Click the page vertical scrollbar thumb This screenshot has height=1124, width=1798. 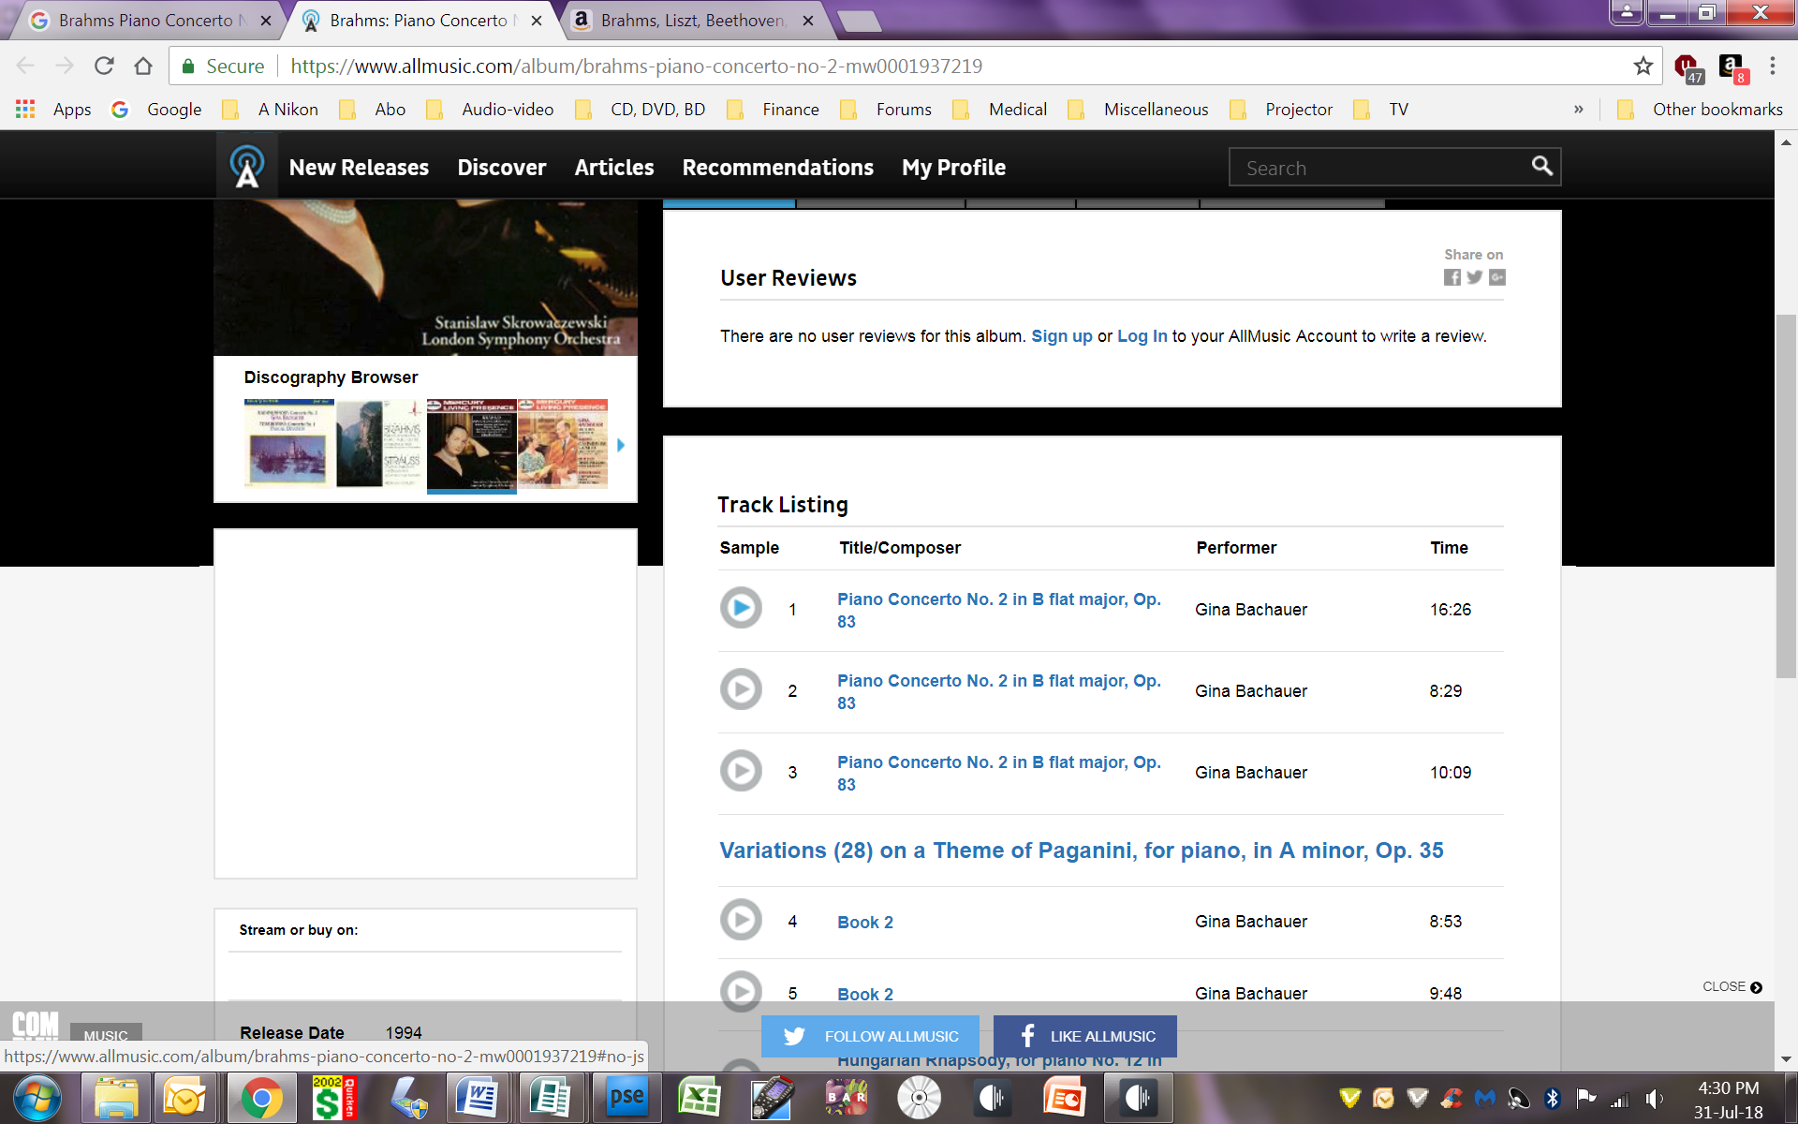(1786, 496)
